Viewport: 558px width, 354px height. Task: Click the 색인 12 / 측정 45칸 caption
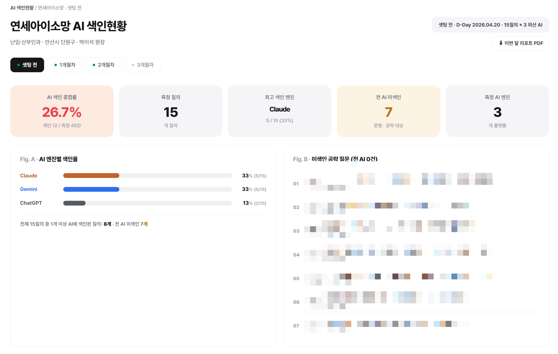(x=62, y=125)
